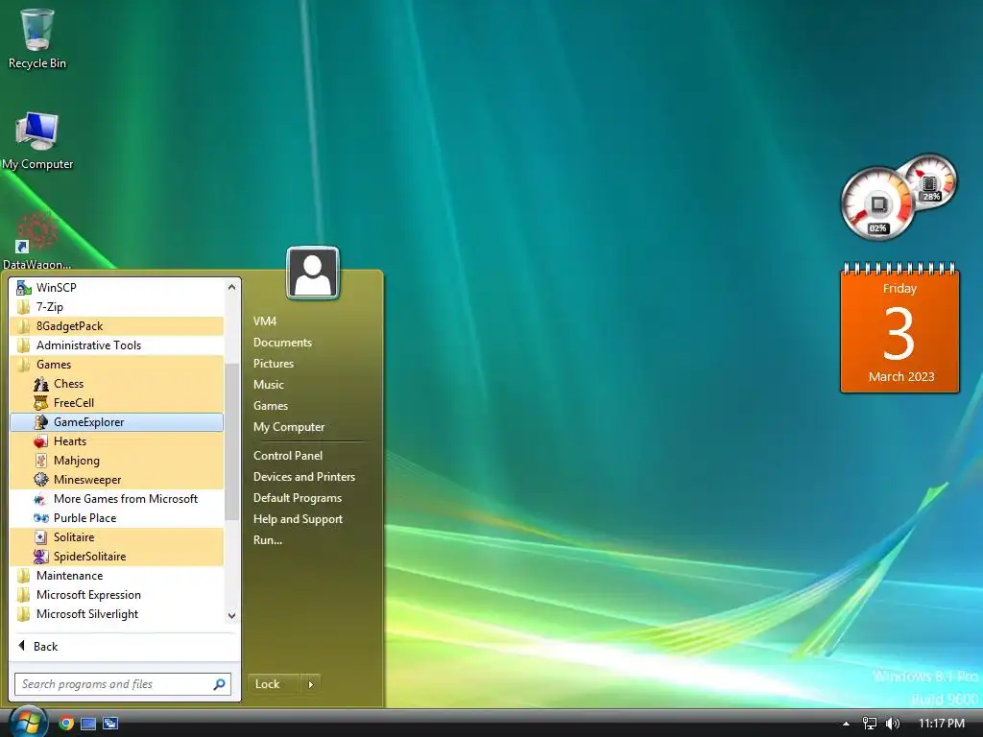
Task: Open Devices and Printers
Action: [304, 477]
